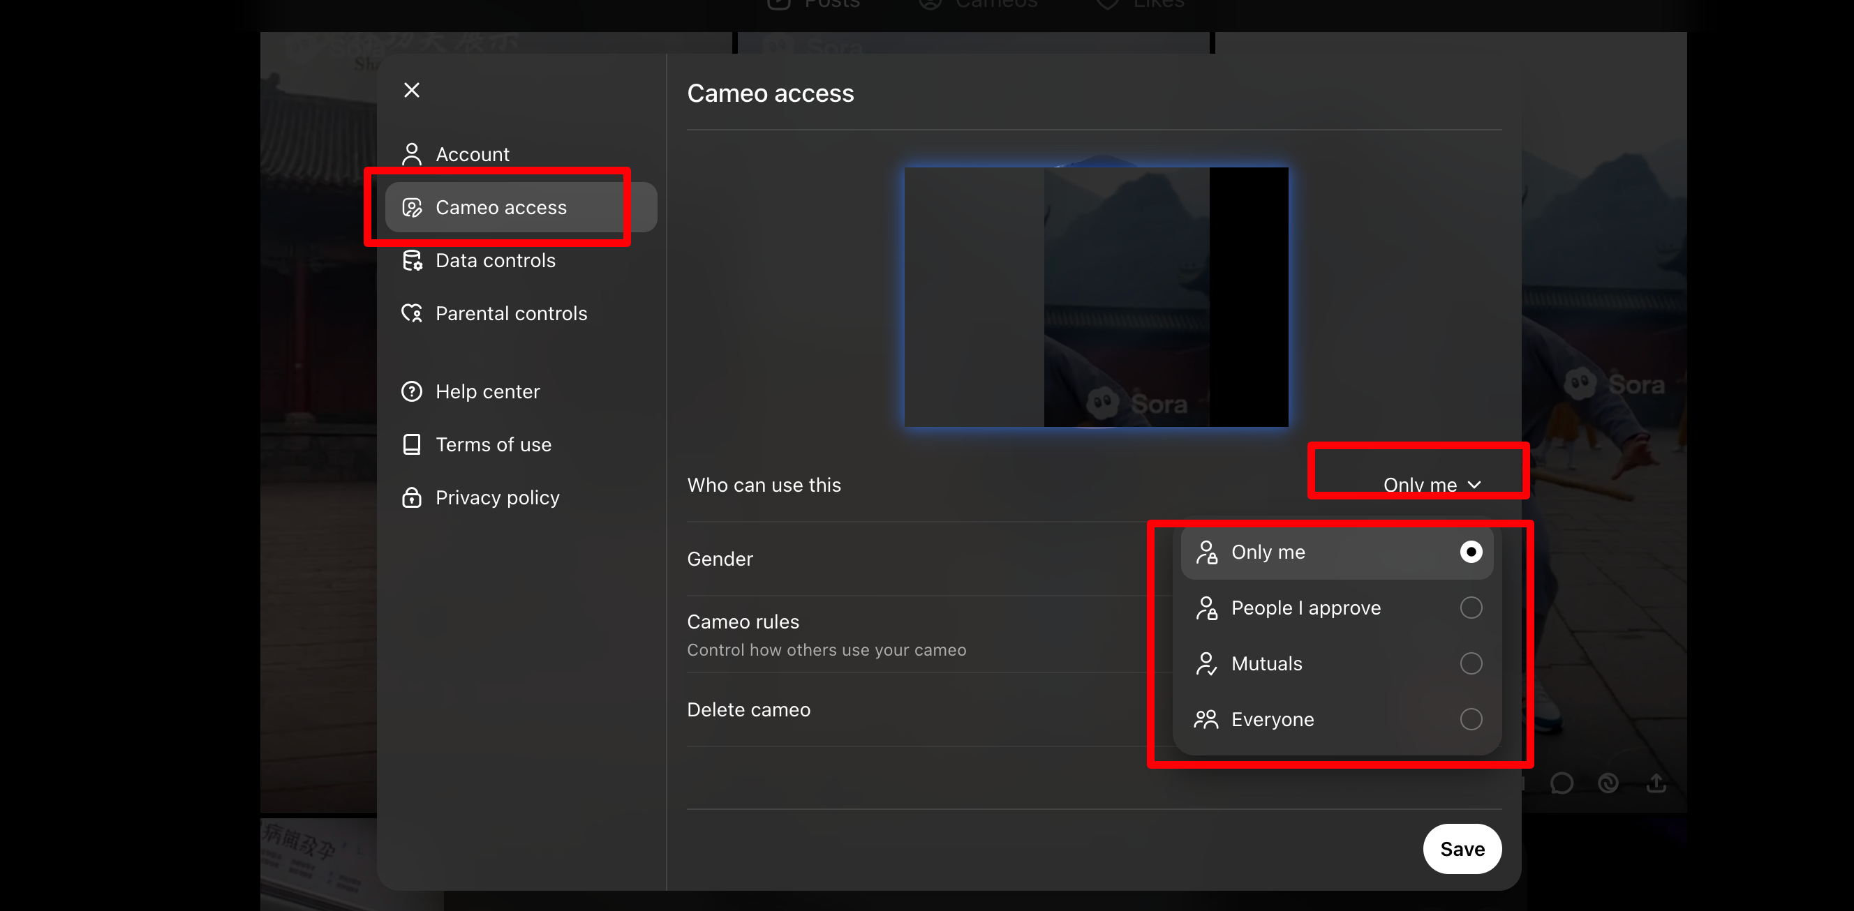Screen dimensions: 1854x911
Task: Click the Account person icon
Action: point(412,154)
